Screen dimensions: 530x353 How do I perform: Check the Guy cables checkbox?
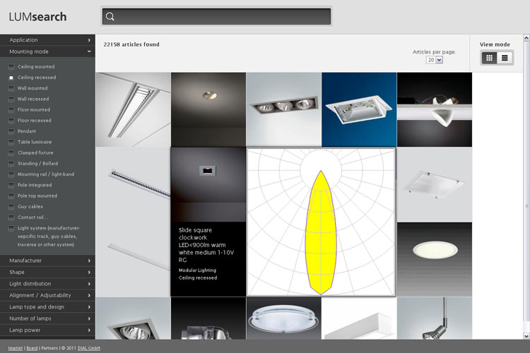click(x=11, y=206)
